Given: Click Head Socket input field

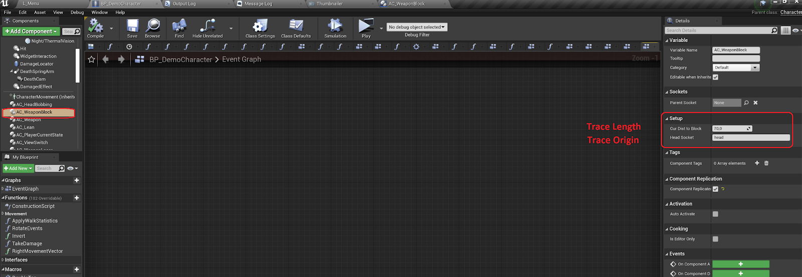Looking at the screenshot, I should pos(751,138).
